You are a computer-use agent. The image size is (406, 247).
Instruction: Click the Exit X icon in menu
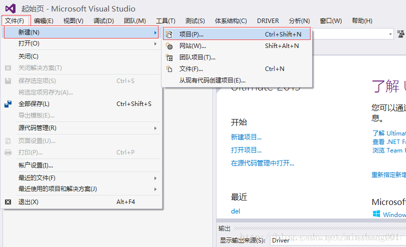8,202
